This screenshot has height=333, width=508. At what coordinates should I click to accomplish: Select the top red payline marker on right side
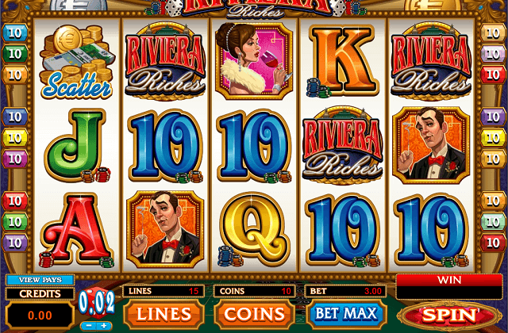(x=493, y=75)
